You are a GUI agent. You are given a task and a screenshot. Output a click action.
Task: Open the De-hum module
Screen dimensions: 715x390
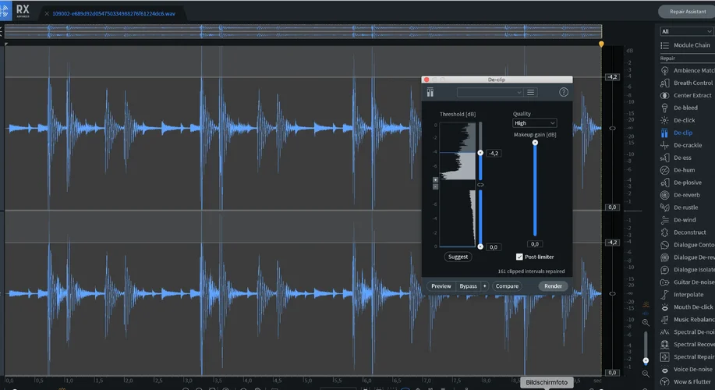click(684, 169)
